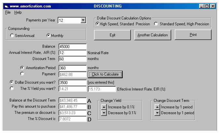Click the Annual Interest Rate field
The height and width of the screenshot is (133, 219).
[x=72, y=53]
